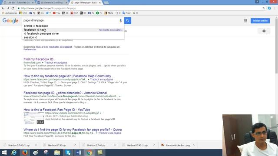The image size is (278, 156).
Task: Expand the arrow next to facebook.com/help URL
Action: [x=89, y=79]
